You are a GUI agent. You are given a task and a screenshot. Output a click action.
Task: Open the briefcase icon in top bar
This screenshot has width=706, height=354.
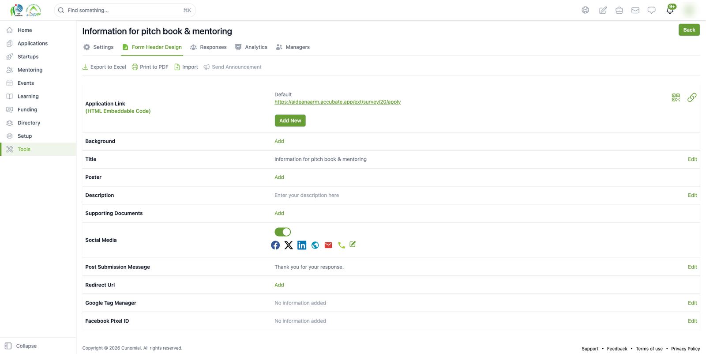click(619, 10)
